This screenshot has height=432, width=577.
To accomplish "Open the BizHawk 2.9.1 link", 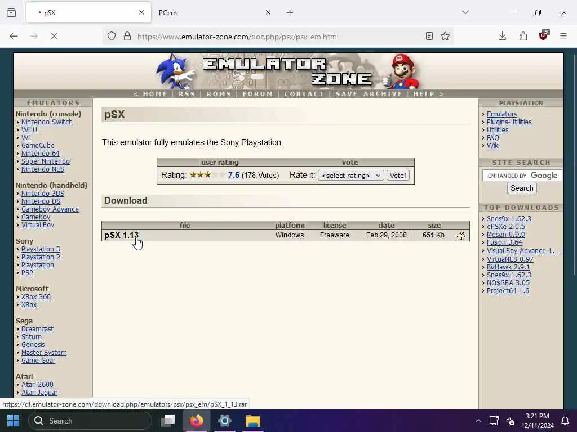I will [x=508, y=267].
